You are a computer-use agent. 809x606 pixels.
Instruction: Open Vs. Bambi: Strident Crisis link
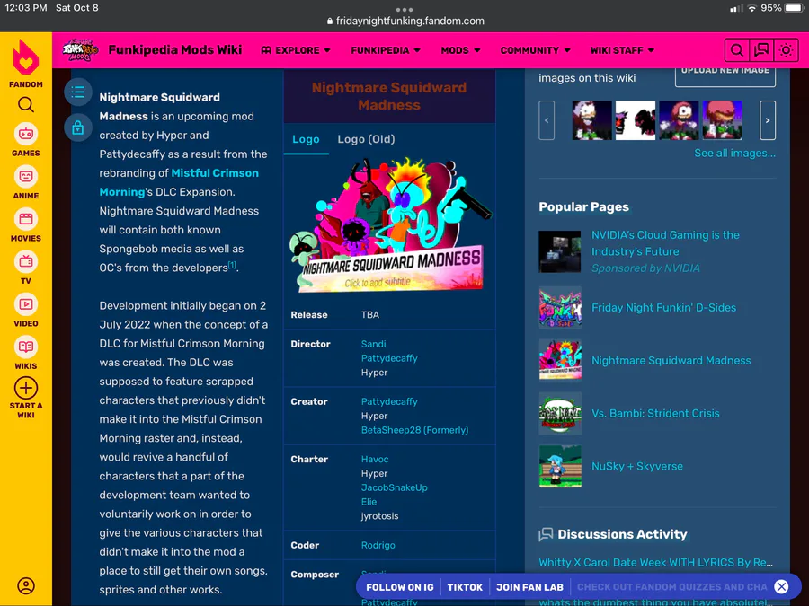[x=655, y=413]
